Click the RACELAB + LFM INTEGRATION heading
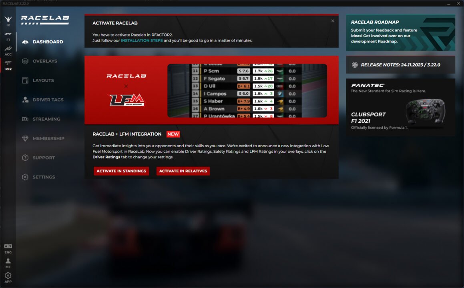The height and width of the screenshot is (288, 464). (x=127, y=134)
